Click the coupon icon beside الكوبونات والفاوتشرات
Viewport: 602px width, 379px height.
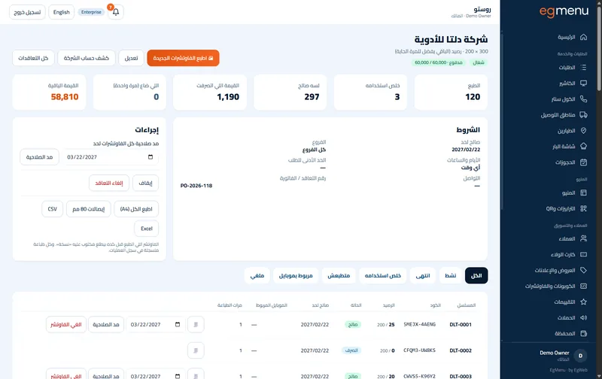pyautogui.click(x=584, y=287)
